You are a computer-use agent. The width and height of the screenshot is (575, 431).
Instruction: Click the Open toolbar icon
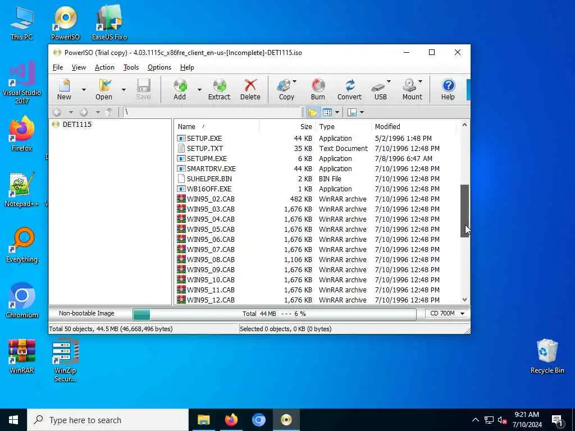[104, 89]
